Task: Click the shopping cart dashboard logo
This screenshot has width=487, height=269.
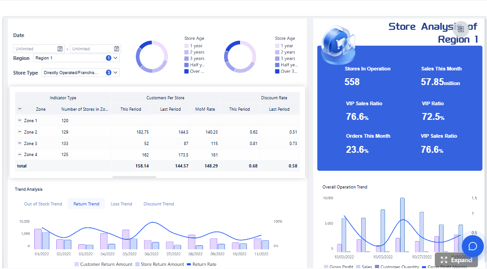Action: (x=338, y=46)
